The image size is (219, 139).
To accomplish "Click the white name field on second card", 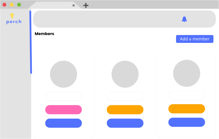I will 125,96.
